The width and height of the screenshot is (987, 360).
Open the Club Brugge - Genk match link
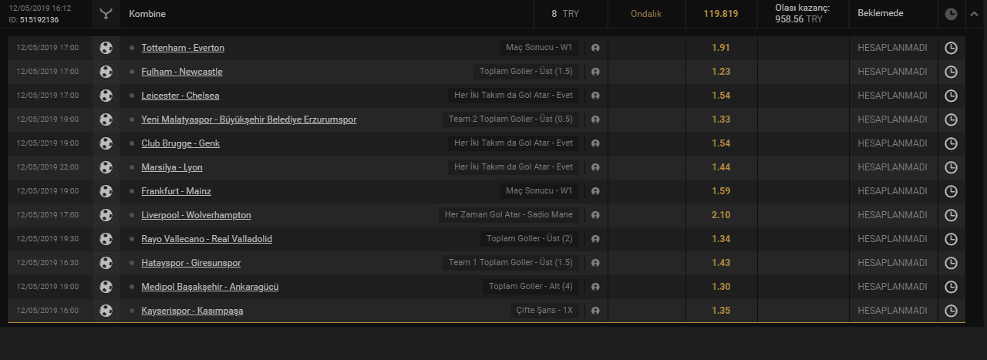(180, 143)
